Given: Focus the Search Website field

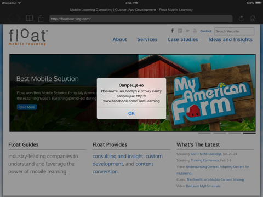Looking at the screenshot, I should [235, 31].
